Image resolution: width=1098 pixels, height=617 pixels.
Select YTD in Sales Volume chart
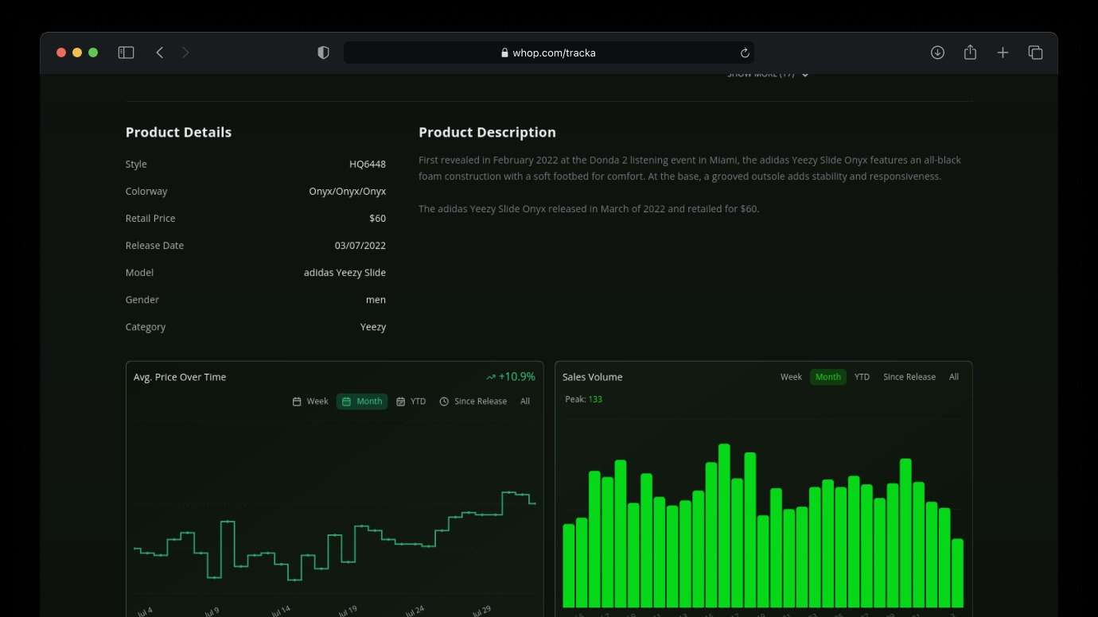862,377
